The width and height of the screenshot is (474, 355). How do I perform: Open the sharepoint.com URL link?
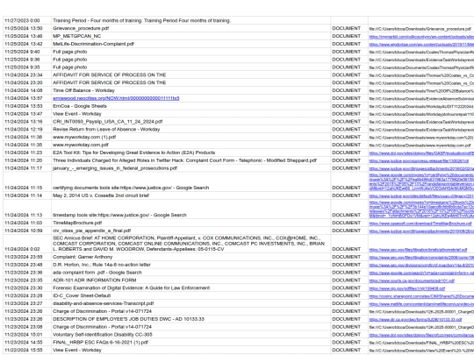[421, 296]
